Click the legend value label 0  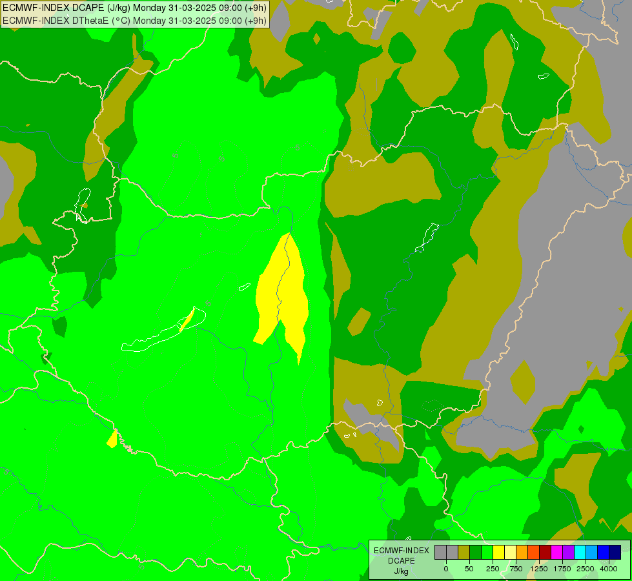click(446, 569)
